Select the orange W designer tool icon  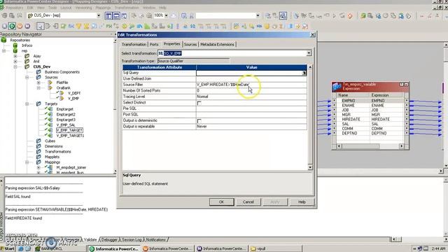pos(20,27)
